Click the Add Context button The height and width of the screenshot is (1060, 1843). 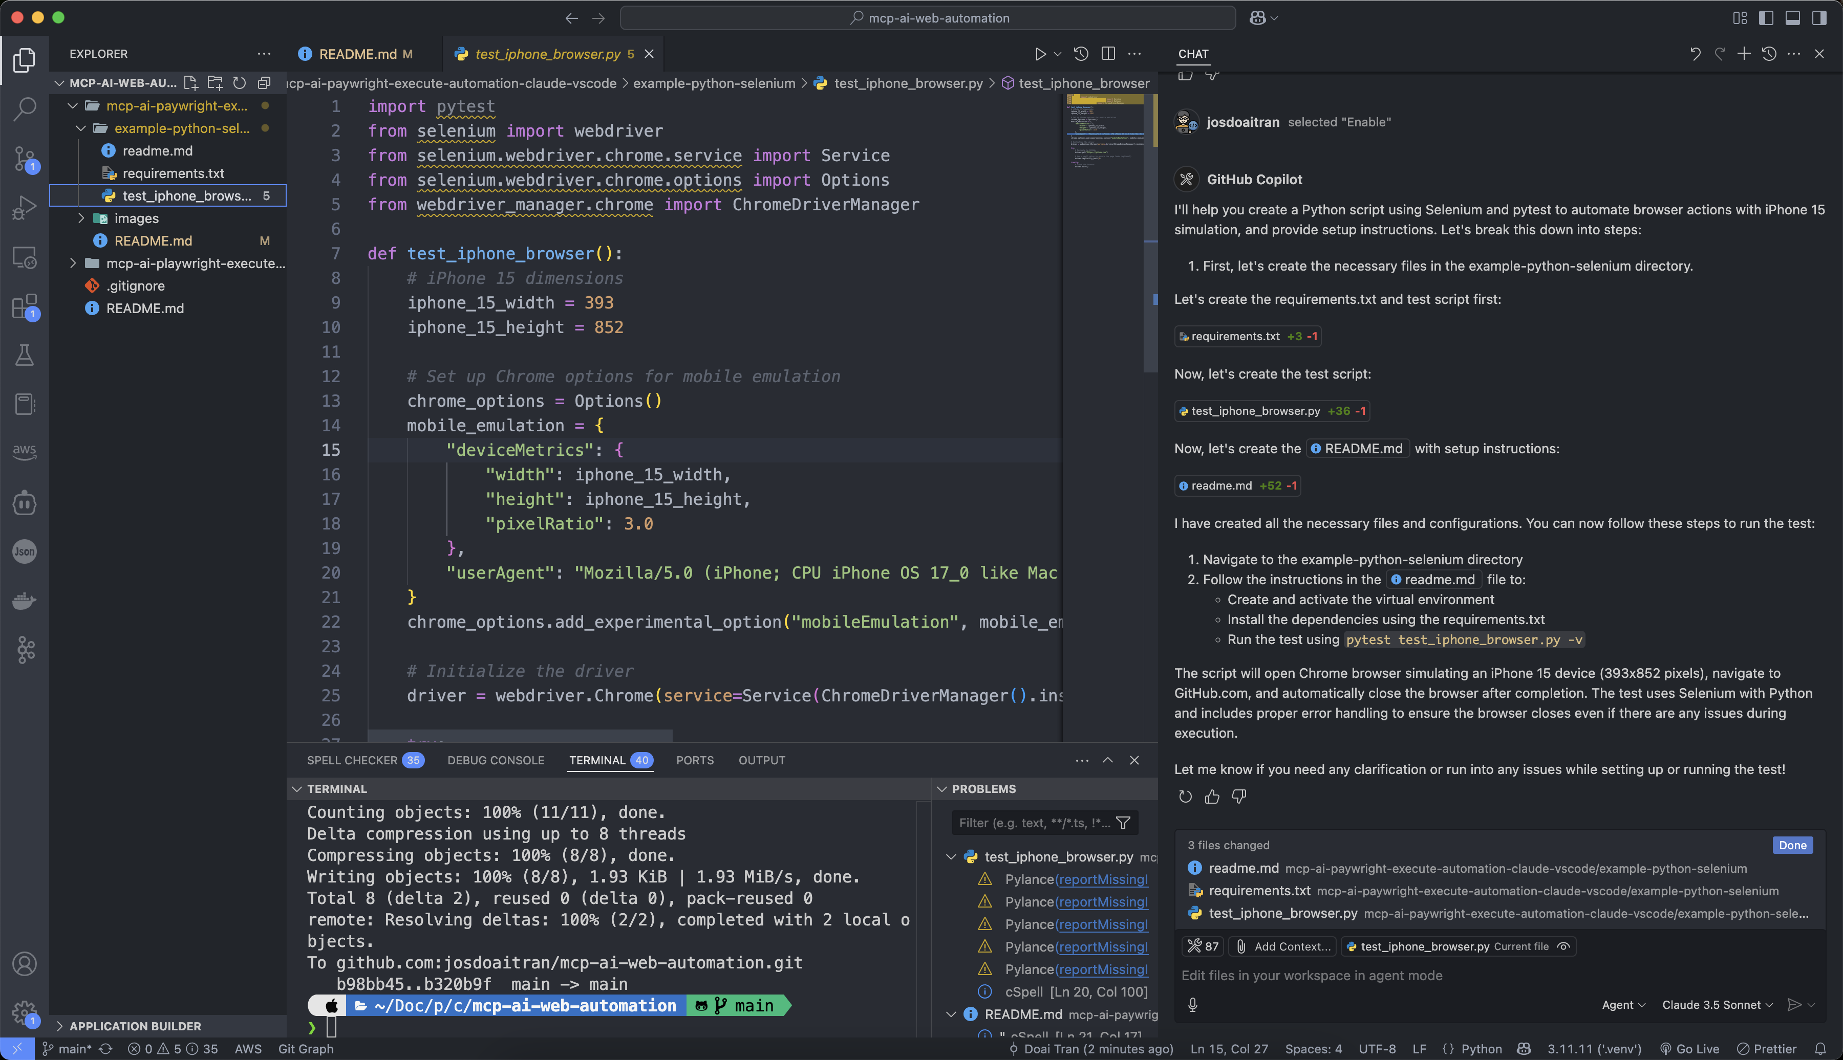point(1283,946)
